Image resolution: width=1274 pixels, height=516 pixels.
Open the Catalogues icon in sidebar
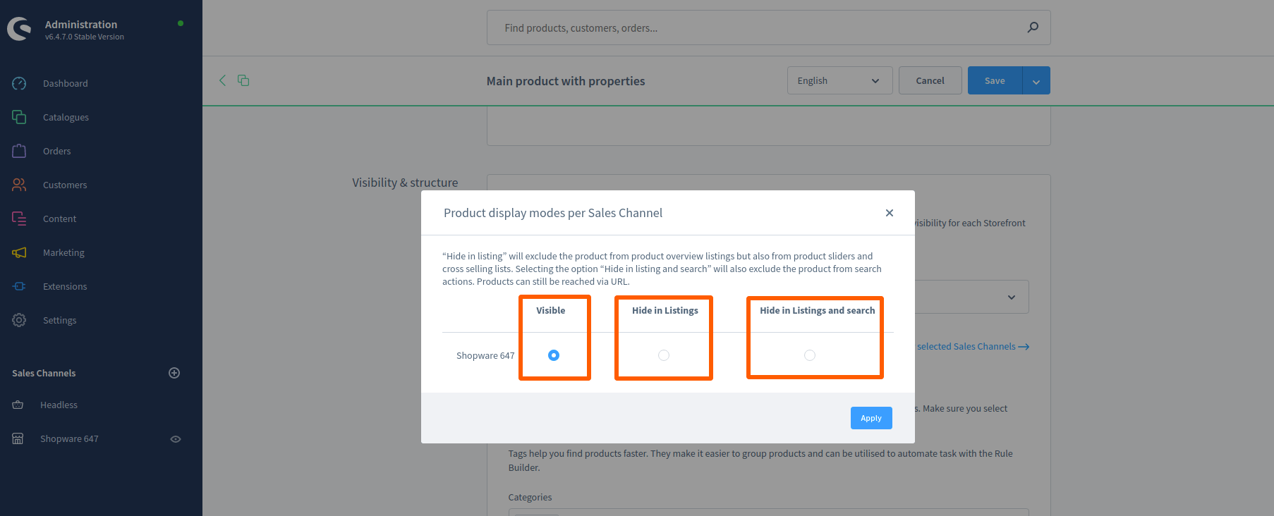[19, 117]
